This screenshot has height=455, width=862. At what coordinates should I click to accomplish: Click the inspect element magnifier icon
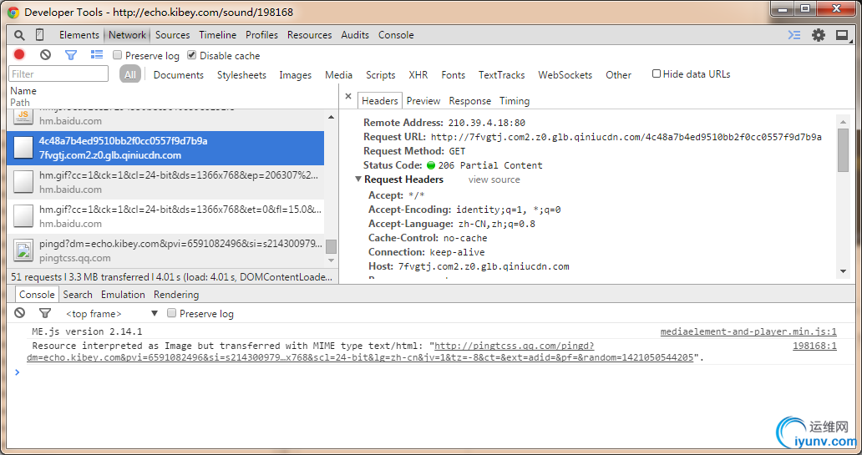point(19,35)
